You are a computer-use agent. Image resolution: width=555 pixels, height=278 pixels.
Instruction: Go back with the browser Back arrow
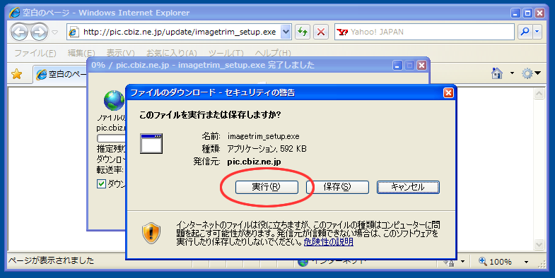pyautogui.click(x=19, y=32)
